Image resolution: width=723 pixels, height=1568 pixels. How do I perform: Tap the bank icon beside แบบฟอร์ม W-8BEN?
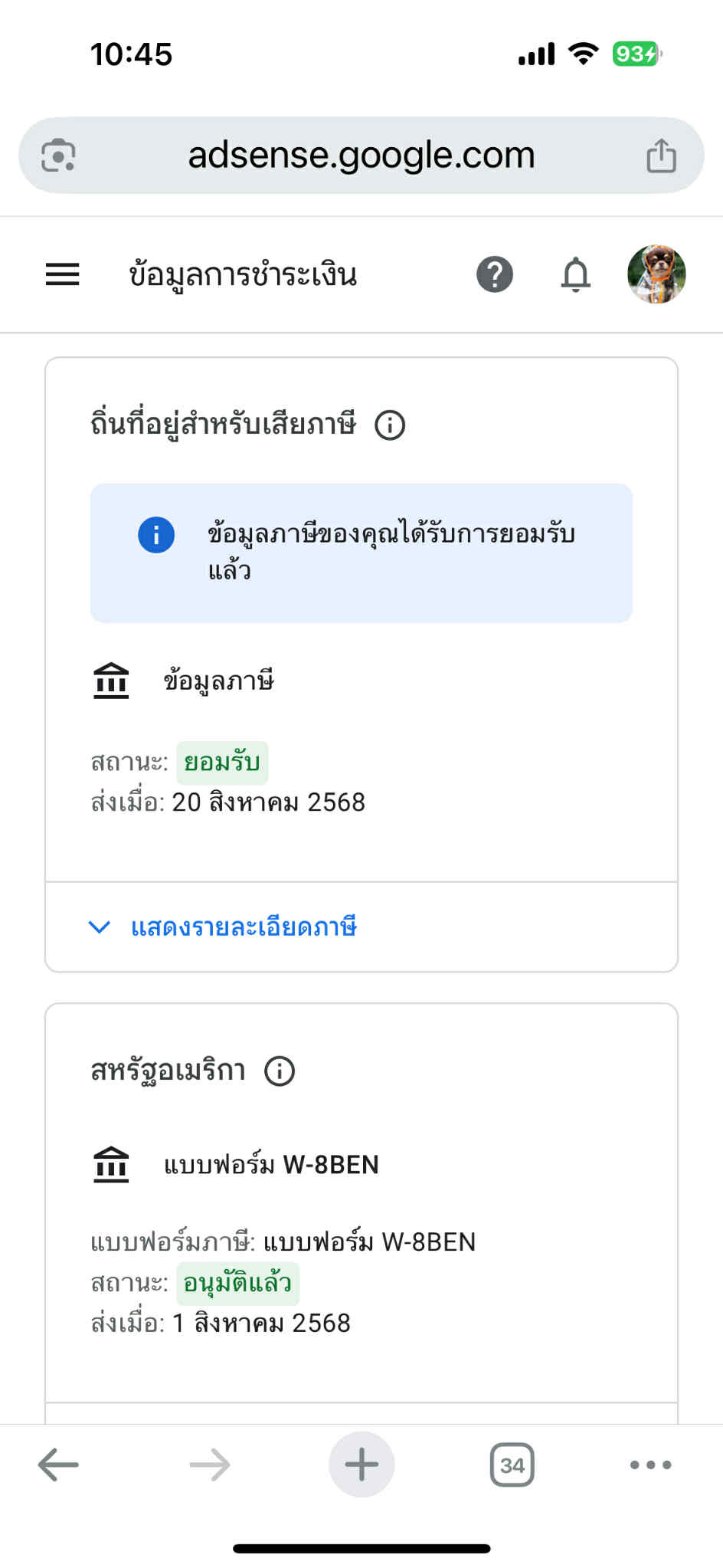point(111,1165)
